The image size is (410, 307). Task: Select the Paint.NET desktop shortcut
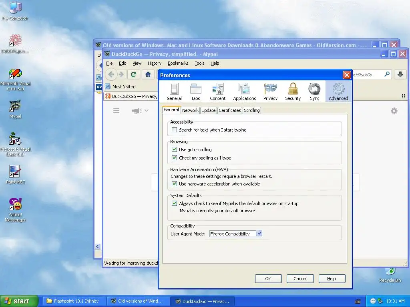pos(15,174)
